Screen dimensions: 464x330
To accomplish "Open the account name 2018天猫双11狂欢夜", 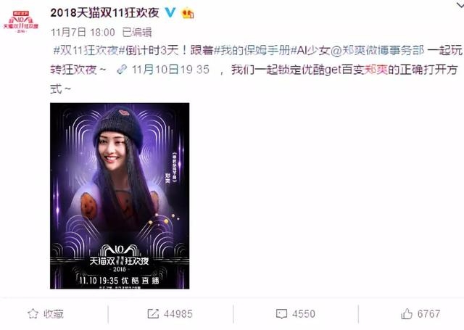I will [x=104, y=13].
